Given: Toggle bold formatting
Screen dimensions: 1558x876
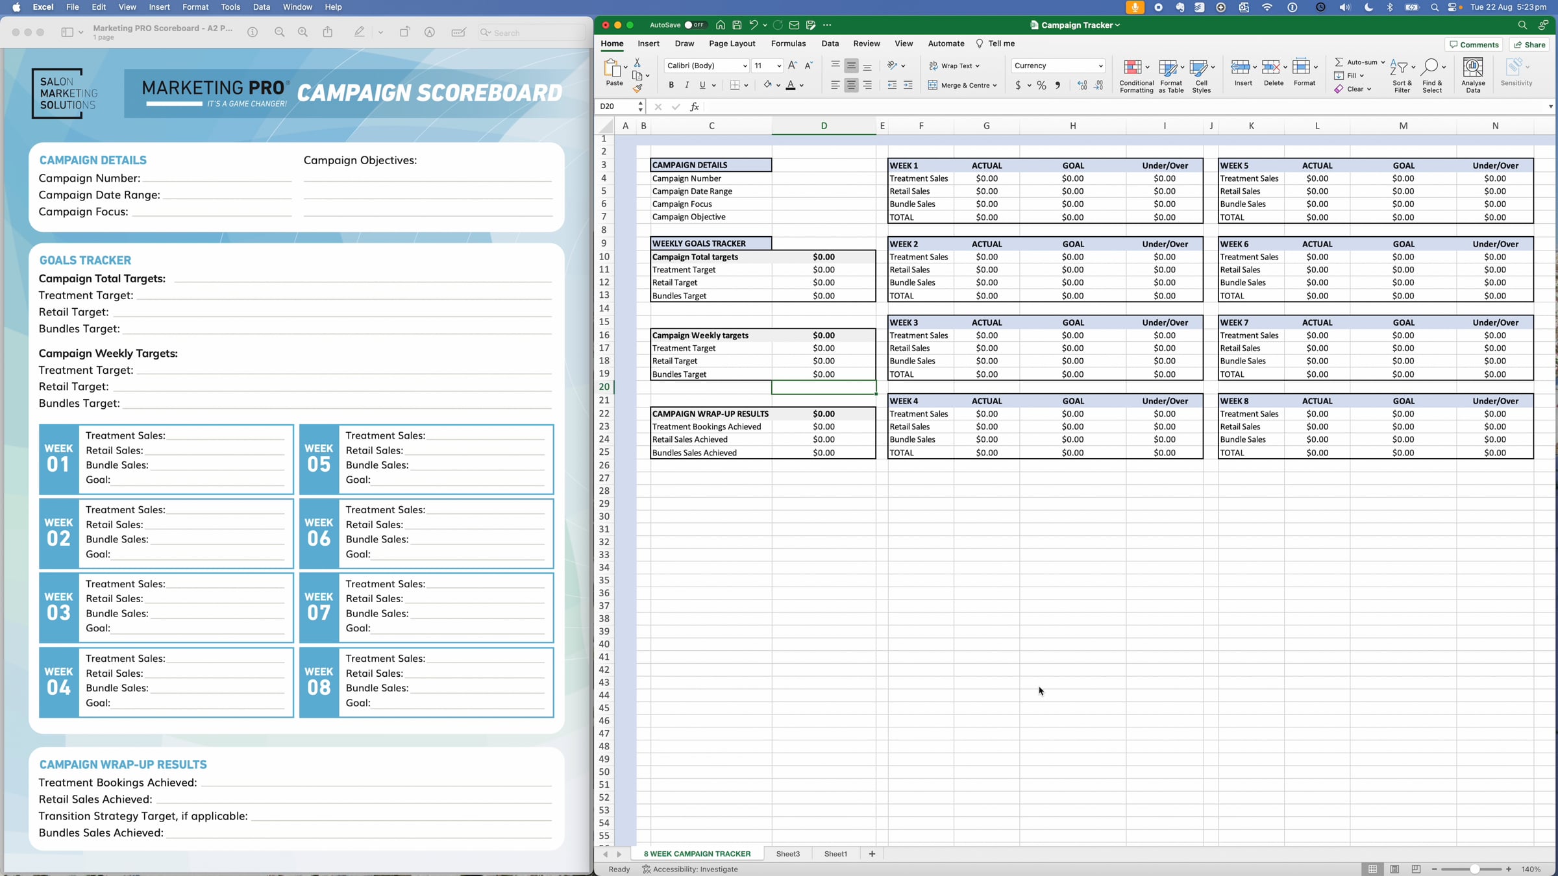Looking at the screenshot, I should [671, 86].
